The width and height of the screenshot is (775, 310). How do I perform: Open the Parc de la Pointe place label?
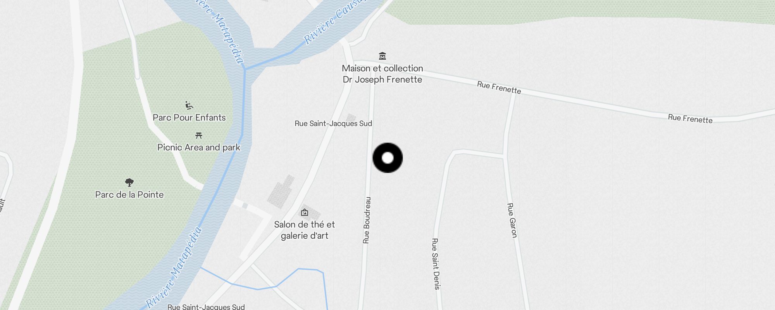click(129, 195)
